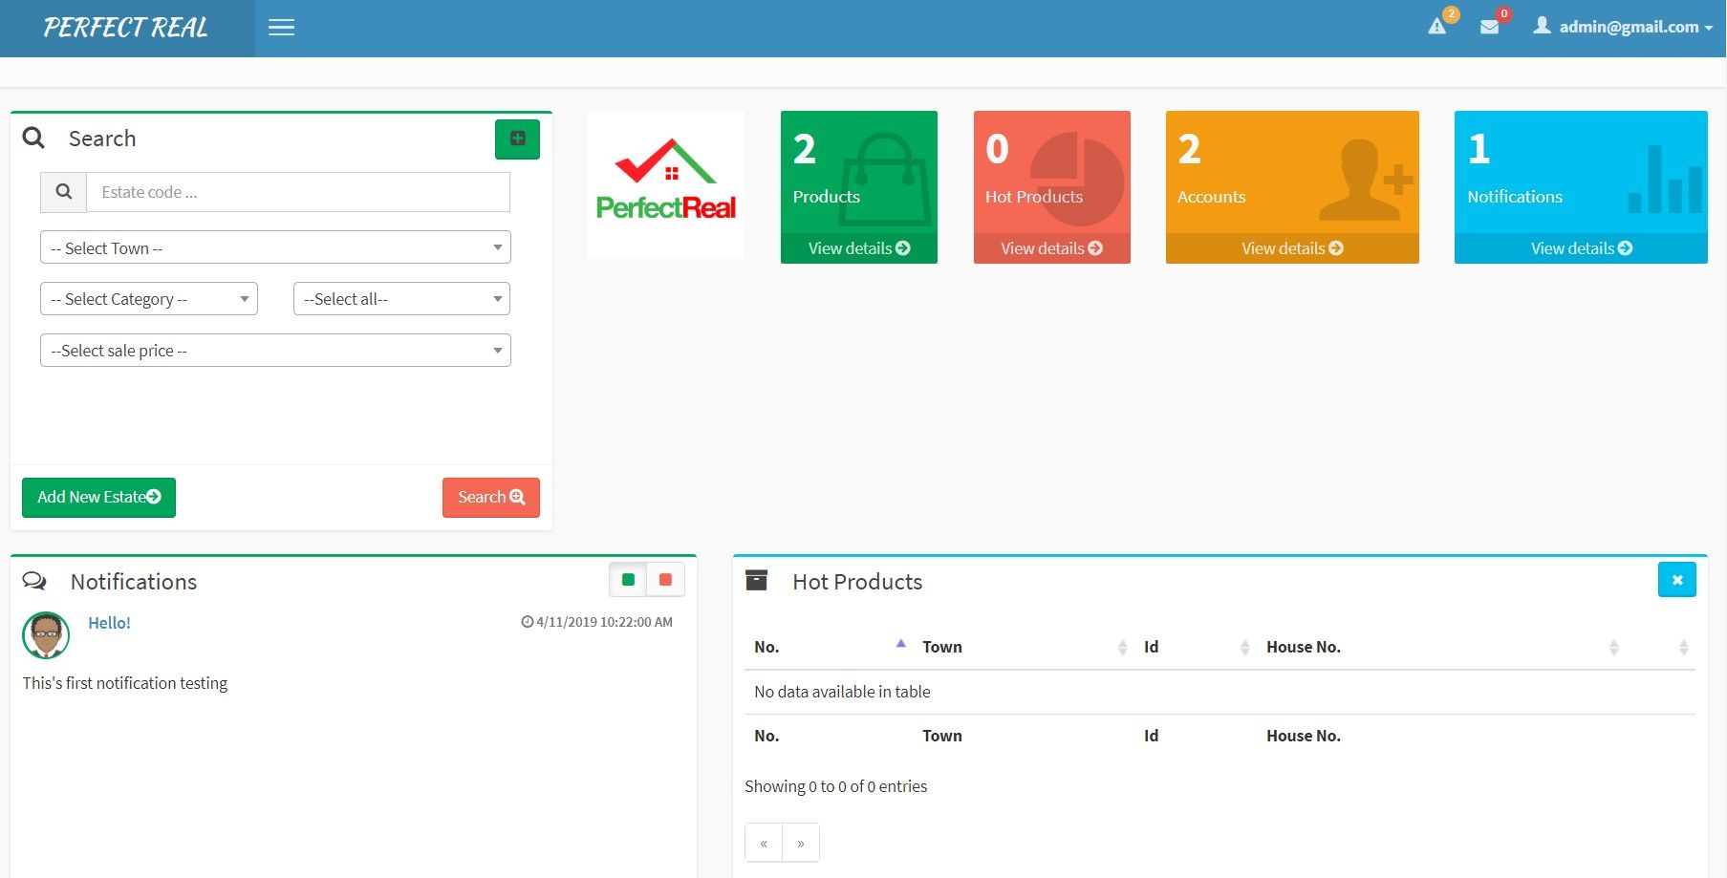This screenshot has width=1727, height=878.
Task: Click the add-user icon on Accounts card
Action: 1365,180
